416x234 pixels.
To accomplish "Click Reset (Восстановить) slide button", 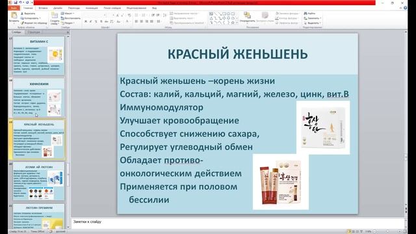I will point(71,18).
